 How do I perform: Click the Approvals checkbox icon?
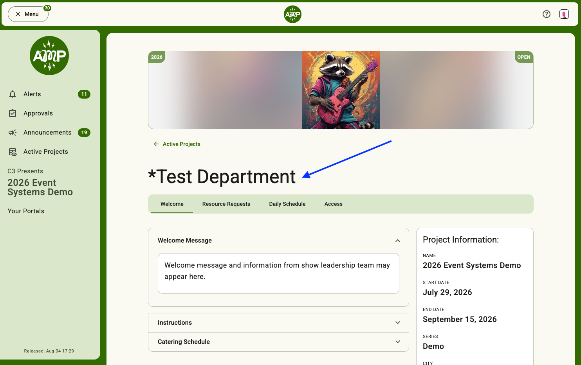(x=13, y=113)
